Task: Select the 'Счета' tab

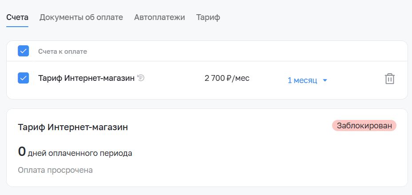Action: pyautogui.click(x=17, y=17)
